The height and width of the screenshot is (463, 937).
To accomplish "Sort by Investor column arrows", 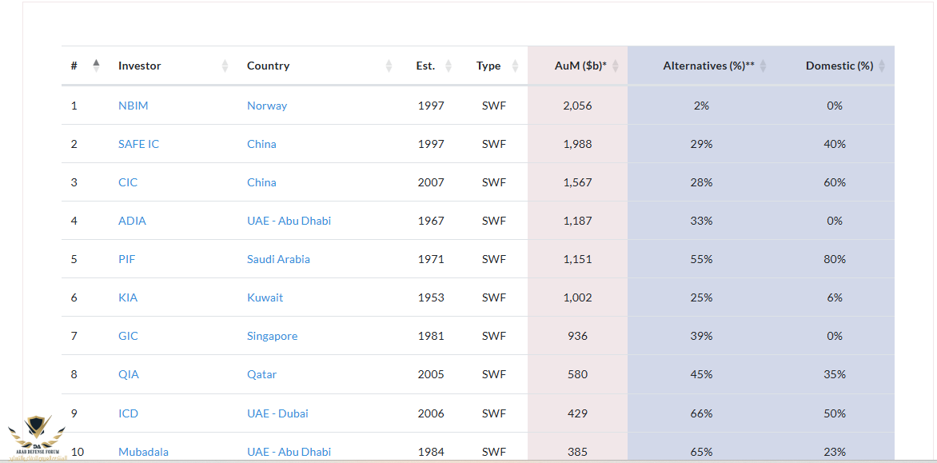I will (225, 66).
